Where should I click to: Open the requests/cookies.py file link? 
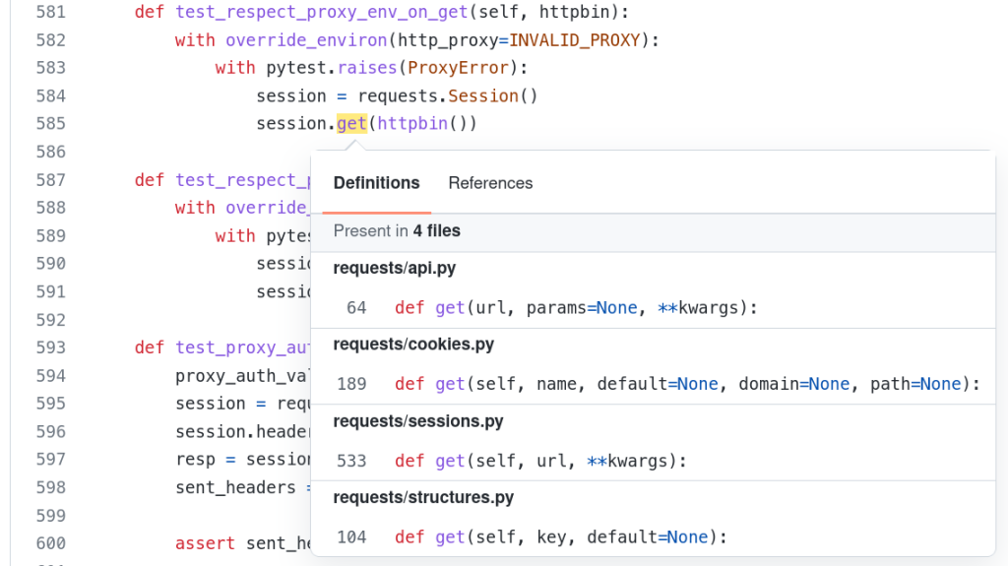point(413,345)
